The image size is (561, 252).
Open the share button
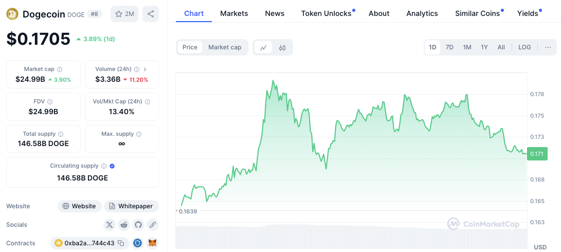click(151, 14)
